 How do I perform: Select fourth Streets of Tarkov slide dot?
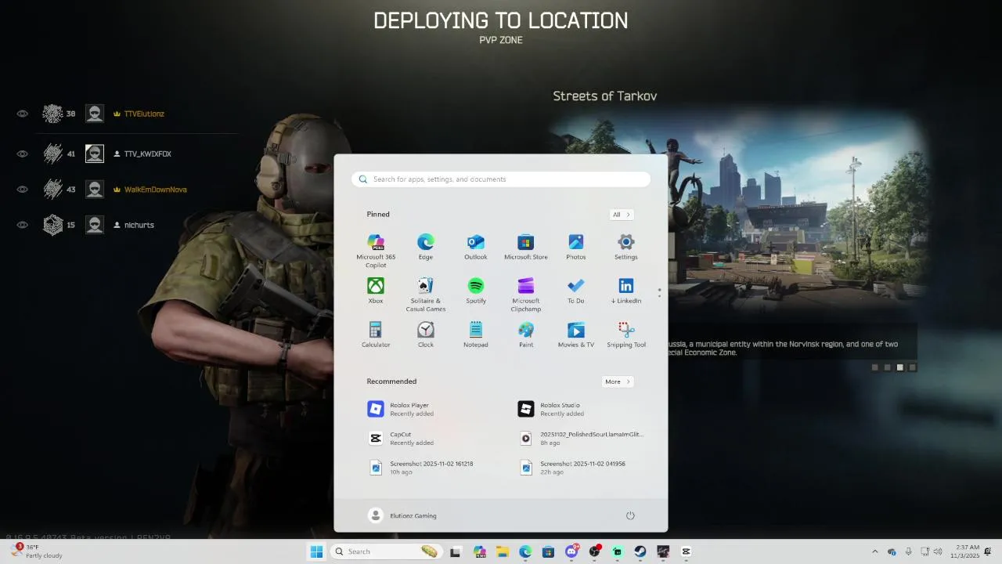912,367
